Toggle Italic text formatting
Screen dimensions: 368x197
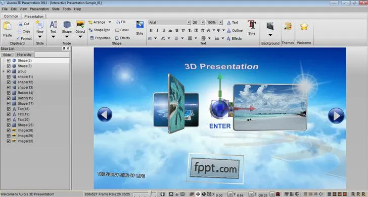coord(157,30)
